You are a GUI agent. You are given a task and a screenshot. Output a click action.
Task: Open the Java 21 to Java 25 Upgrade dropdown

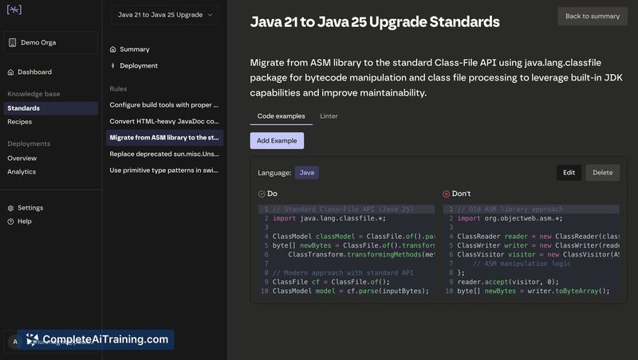point(164,14)
